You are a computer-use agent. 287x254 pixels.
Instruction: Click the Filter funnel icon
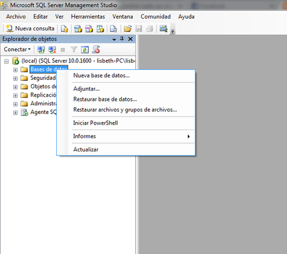[x=74, y=50]
